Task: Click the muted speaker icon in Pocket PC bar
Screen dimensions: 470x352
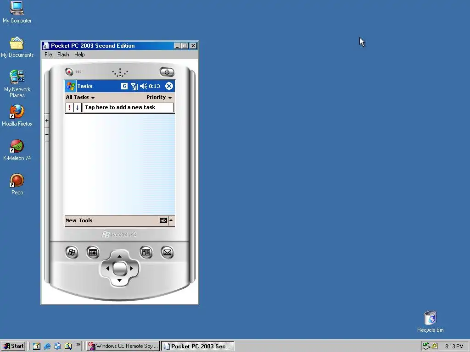Action: [x=143, y=86]
